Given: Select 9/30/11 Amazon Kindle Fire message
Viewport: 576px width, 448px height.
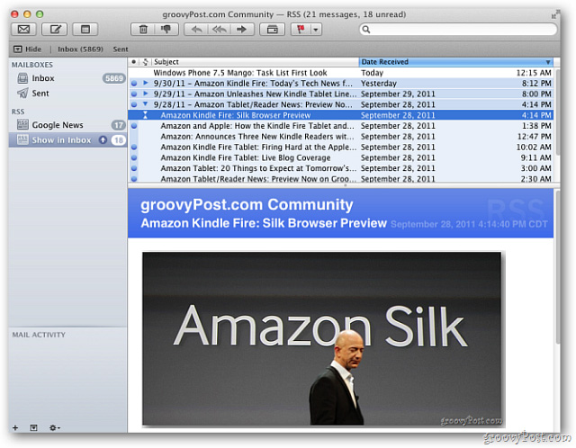Looking at the screenshot, I should [x=340, y=84].
